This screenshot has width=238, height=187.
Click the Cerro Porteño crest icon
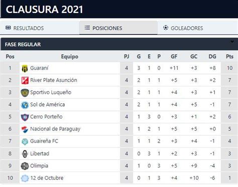(25, 117)
